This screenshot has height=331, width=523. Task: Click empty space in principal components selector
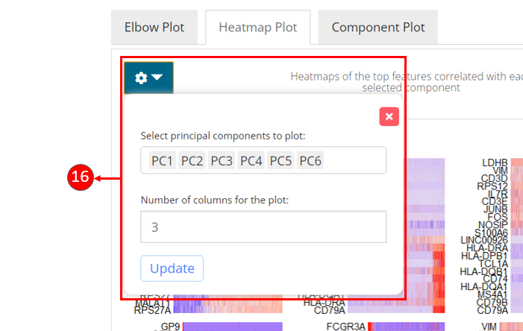[354, 160]
